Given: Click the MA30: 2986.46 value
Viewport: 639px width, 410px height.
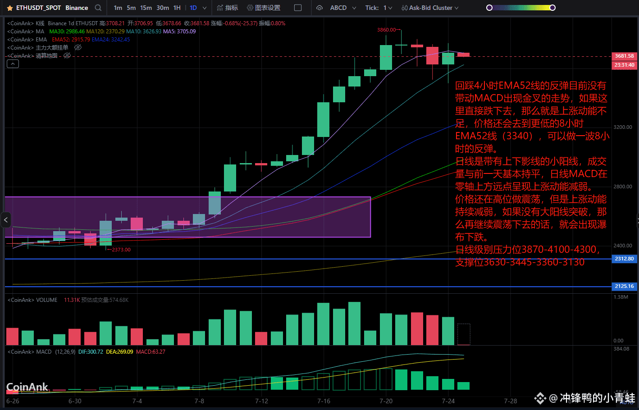Looking at the screenshot, I should pyautogui.click(x=67, y=31).
